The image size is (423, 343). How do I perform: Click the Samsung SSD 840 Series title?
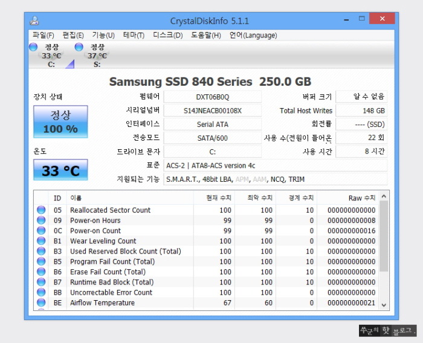[x=210, y=82]
